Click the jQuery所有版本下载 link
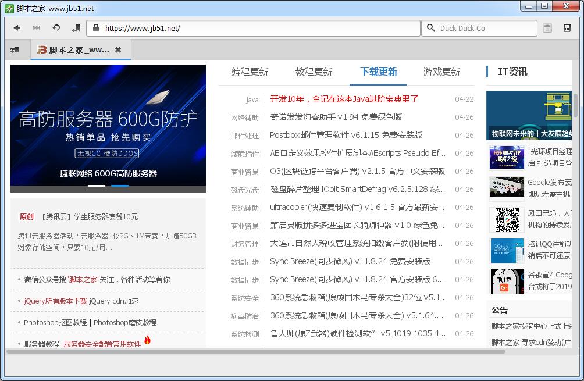Viewport: 584px width, 381px height. (55, 301)
